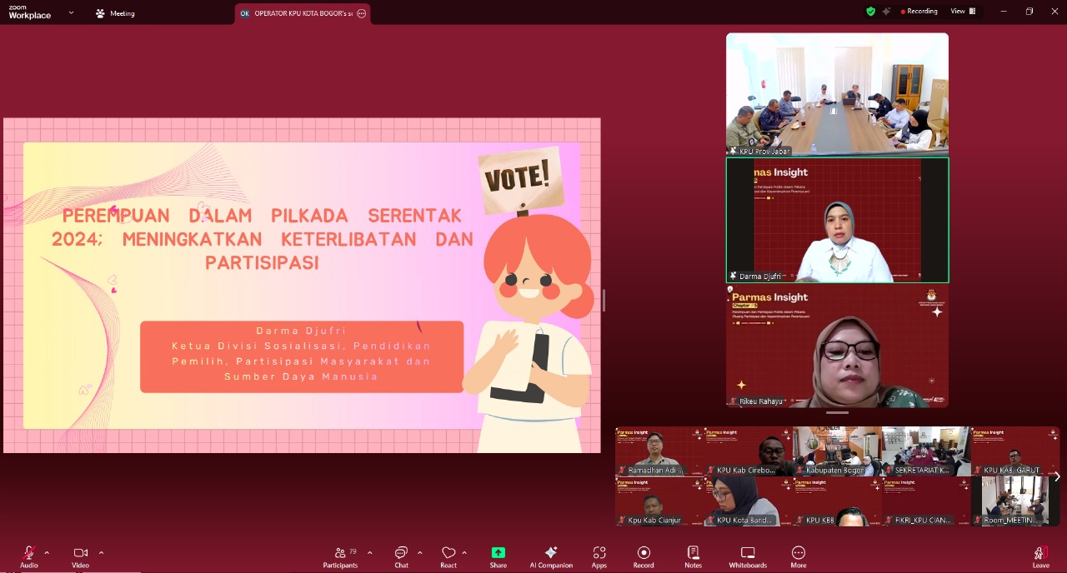Click the green encryption shield icon

870,12
